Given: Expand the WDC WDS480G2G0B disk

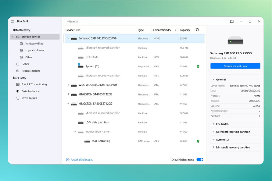Looking at the screenshot, I should pyautogui.click(x=69, y=85).
